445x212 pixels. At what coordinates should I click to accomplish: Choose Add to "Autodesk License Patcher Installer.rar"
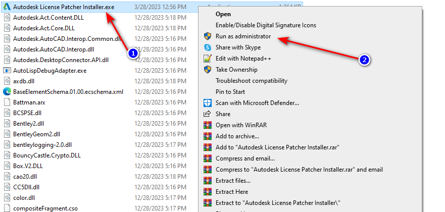click(278, 147)
